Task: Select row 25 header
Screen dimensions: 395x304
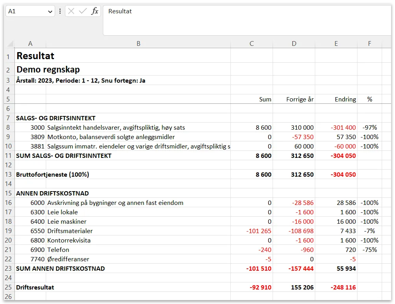Action: click(x=7, y=287)
